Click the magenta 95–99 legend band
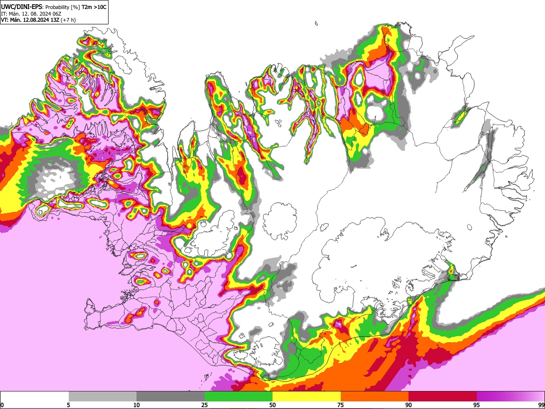 tap(510, 396)
